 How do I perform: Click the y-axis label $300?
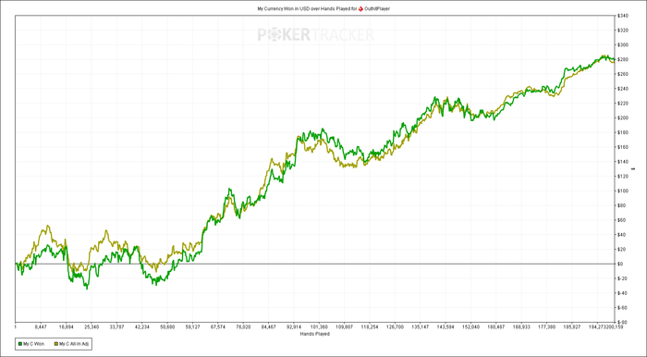click(623, 45)
